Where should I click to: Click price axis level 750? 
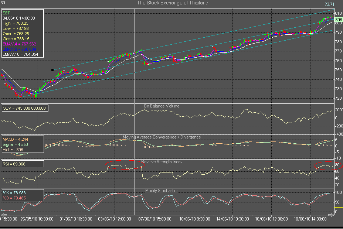(x=338, y=70)
